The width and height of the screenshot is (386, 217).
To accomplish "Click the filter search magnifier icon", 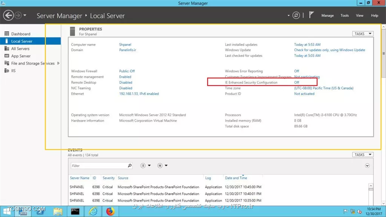I will click(130, 165).
